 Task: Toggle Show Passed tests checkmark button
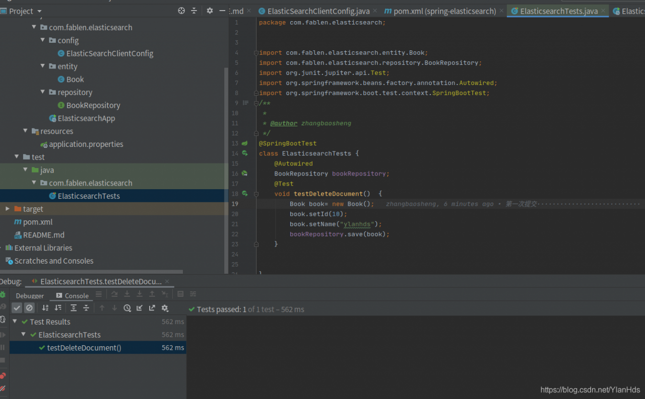(17, 308)
